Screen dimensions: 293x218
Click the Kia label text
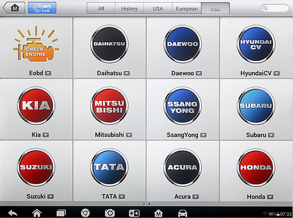click(36, 134)
